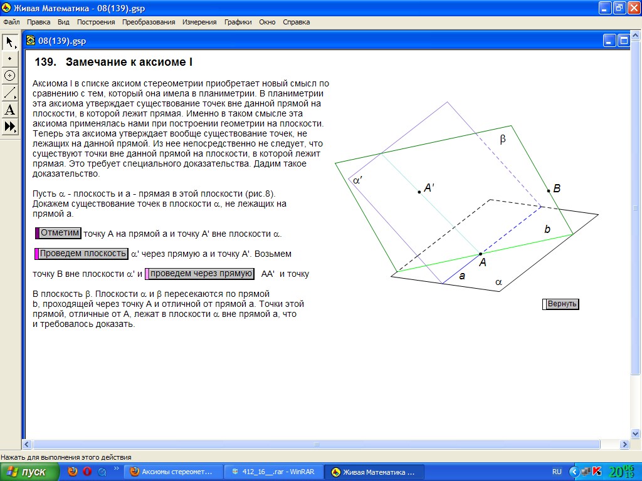Viewport: 642px width, 481px height.
Task: Expand hidden system tray icons arrow
Action: 573,472
